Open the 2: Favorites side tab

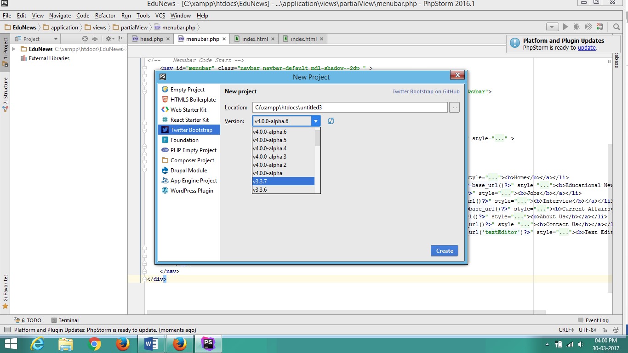(x=5, y=292)
